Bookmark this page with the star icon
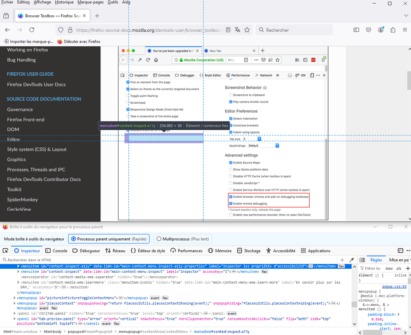Screen dimensions: 411x335 point(247,30)
